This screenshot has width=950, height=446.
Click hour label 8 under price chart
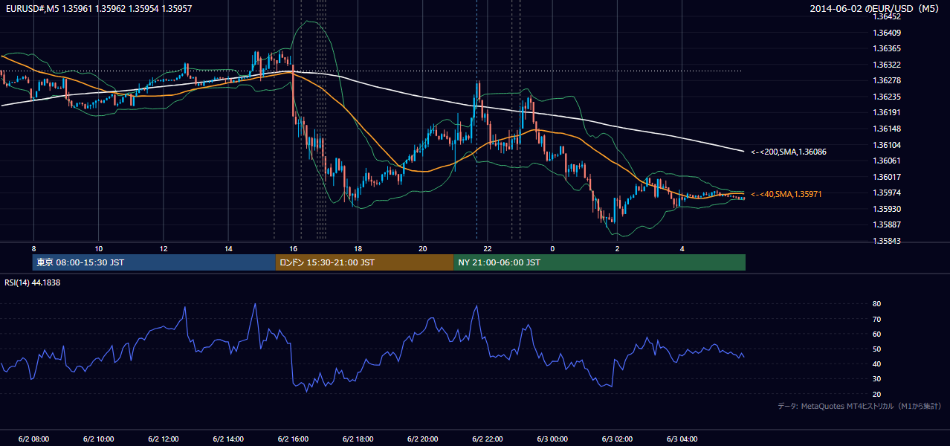tap(33, 248)
